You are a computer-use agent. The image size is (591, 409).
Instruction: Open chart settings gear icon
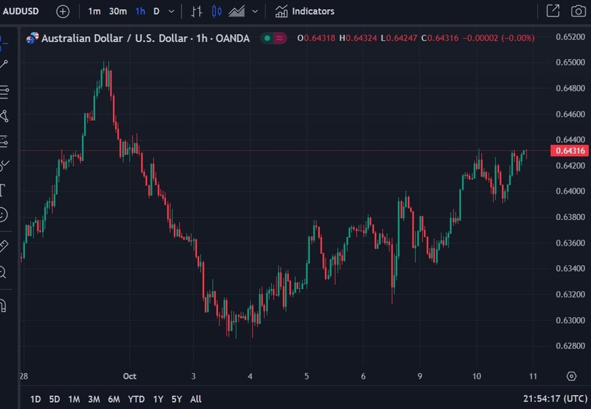(x=571, y=376)
